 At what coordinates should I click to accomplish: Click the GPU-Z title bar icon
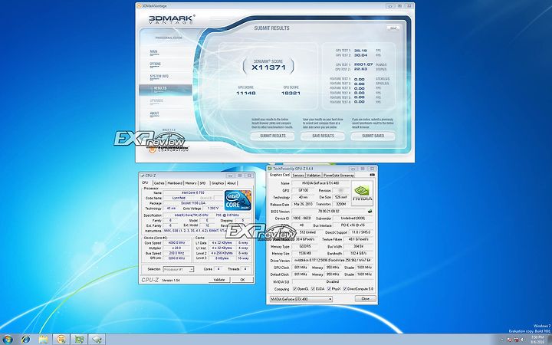(x=270, y=169)
